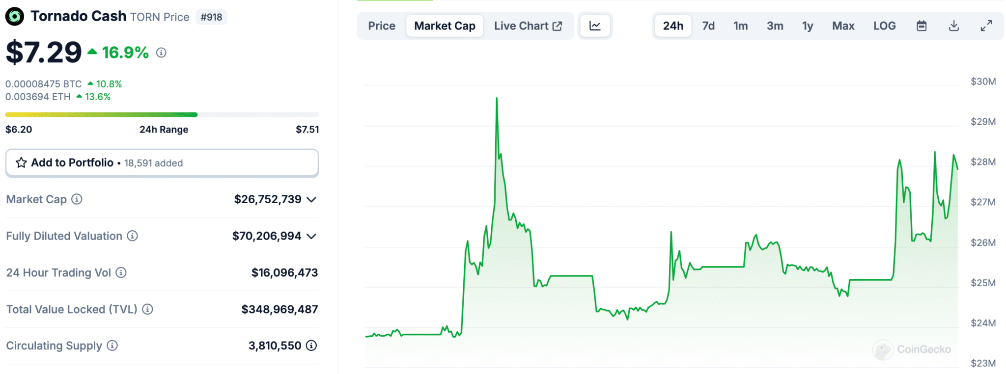Expand Fully Diluted Valuation chevron
This screenshot has height=374, width=1006.
[x=311, y=237]
